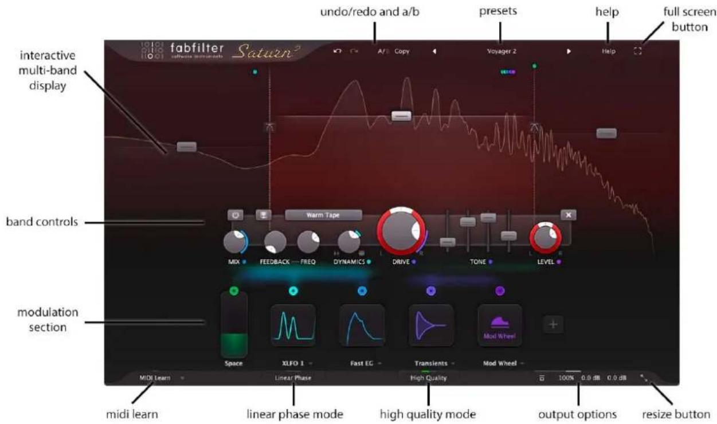Viewport: 717px width, 424px height.
Task: Click the purple modulation dot beside Tone
Action: (x=490, y=262)
